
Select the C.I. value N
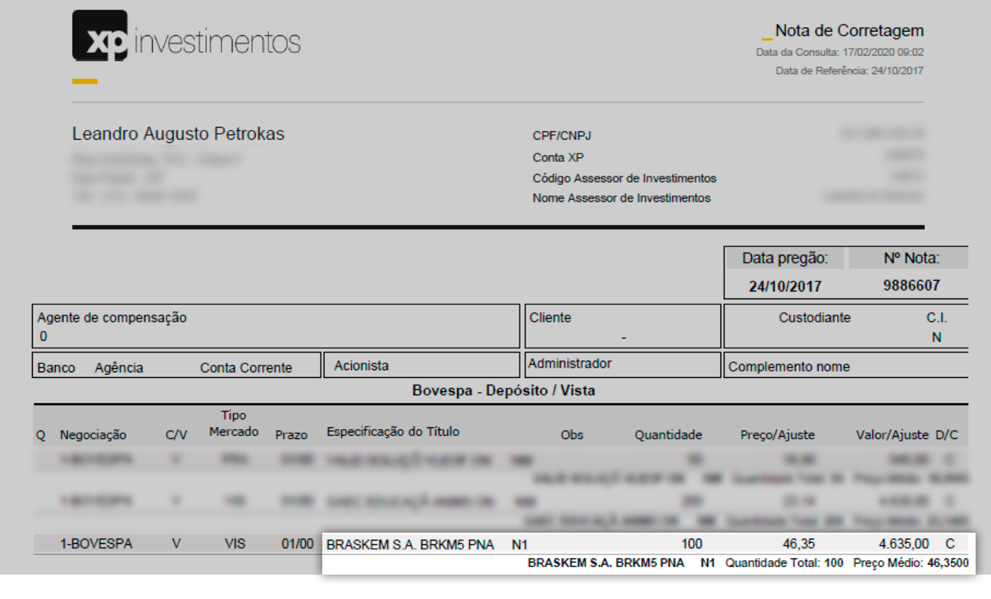(936, 337)
